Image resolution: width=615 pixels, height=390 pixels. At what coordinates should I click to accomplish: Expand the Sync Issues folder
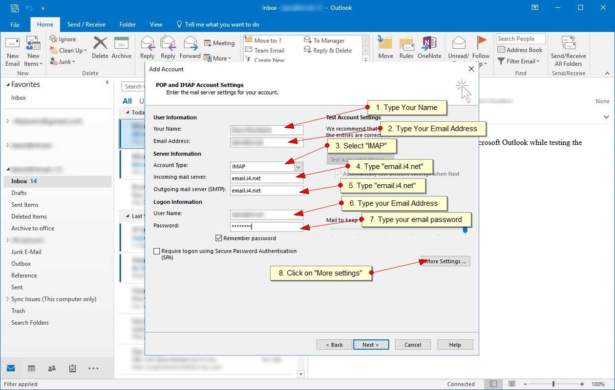tap(8, 299)
